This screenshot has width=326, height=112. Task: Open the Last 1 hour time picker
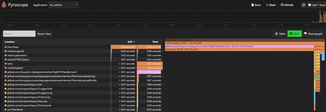click(x=316, y=5)
